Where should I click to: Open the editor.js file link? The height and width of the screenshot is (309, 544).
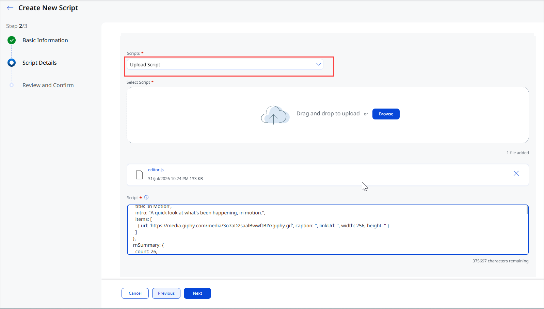click(156, 170)
